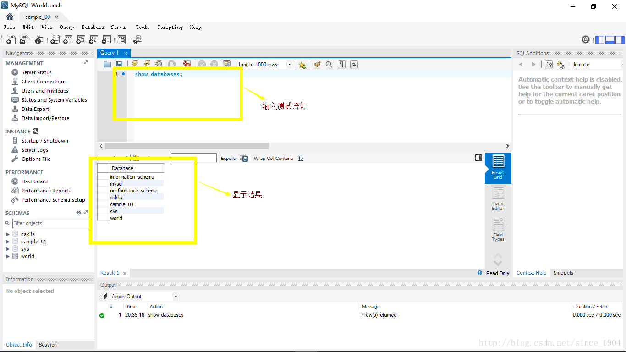This screenshot has width=626, height=352.
Task: Open Workbench preferences gear icon
Action: (586, 39)
